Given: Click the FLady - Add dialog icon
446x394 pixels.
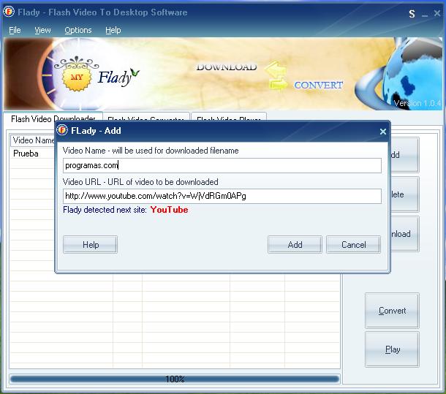Looking at the screenshot, I should click(x=61, y=130).
